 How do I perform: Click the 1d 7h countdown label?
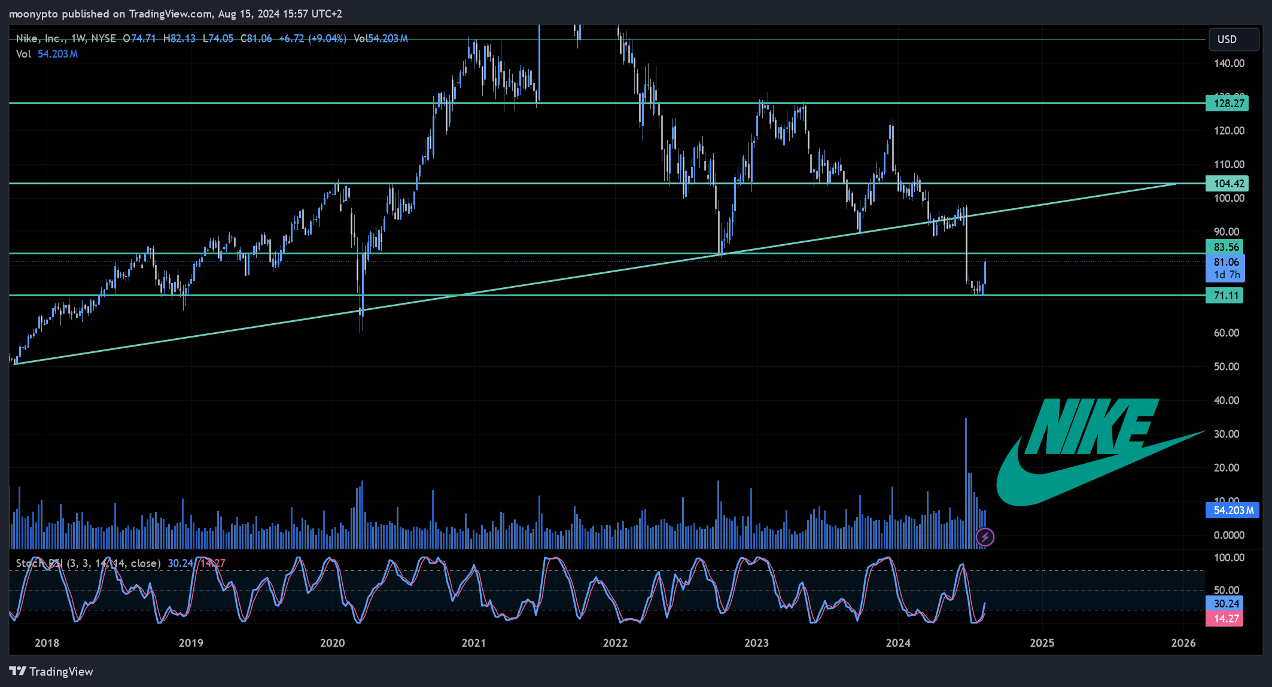[1226, 275]
